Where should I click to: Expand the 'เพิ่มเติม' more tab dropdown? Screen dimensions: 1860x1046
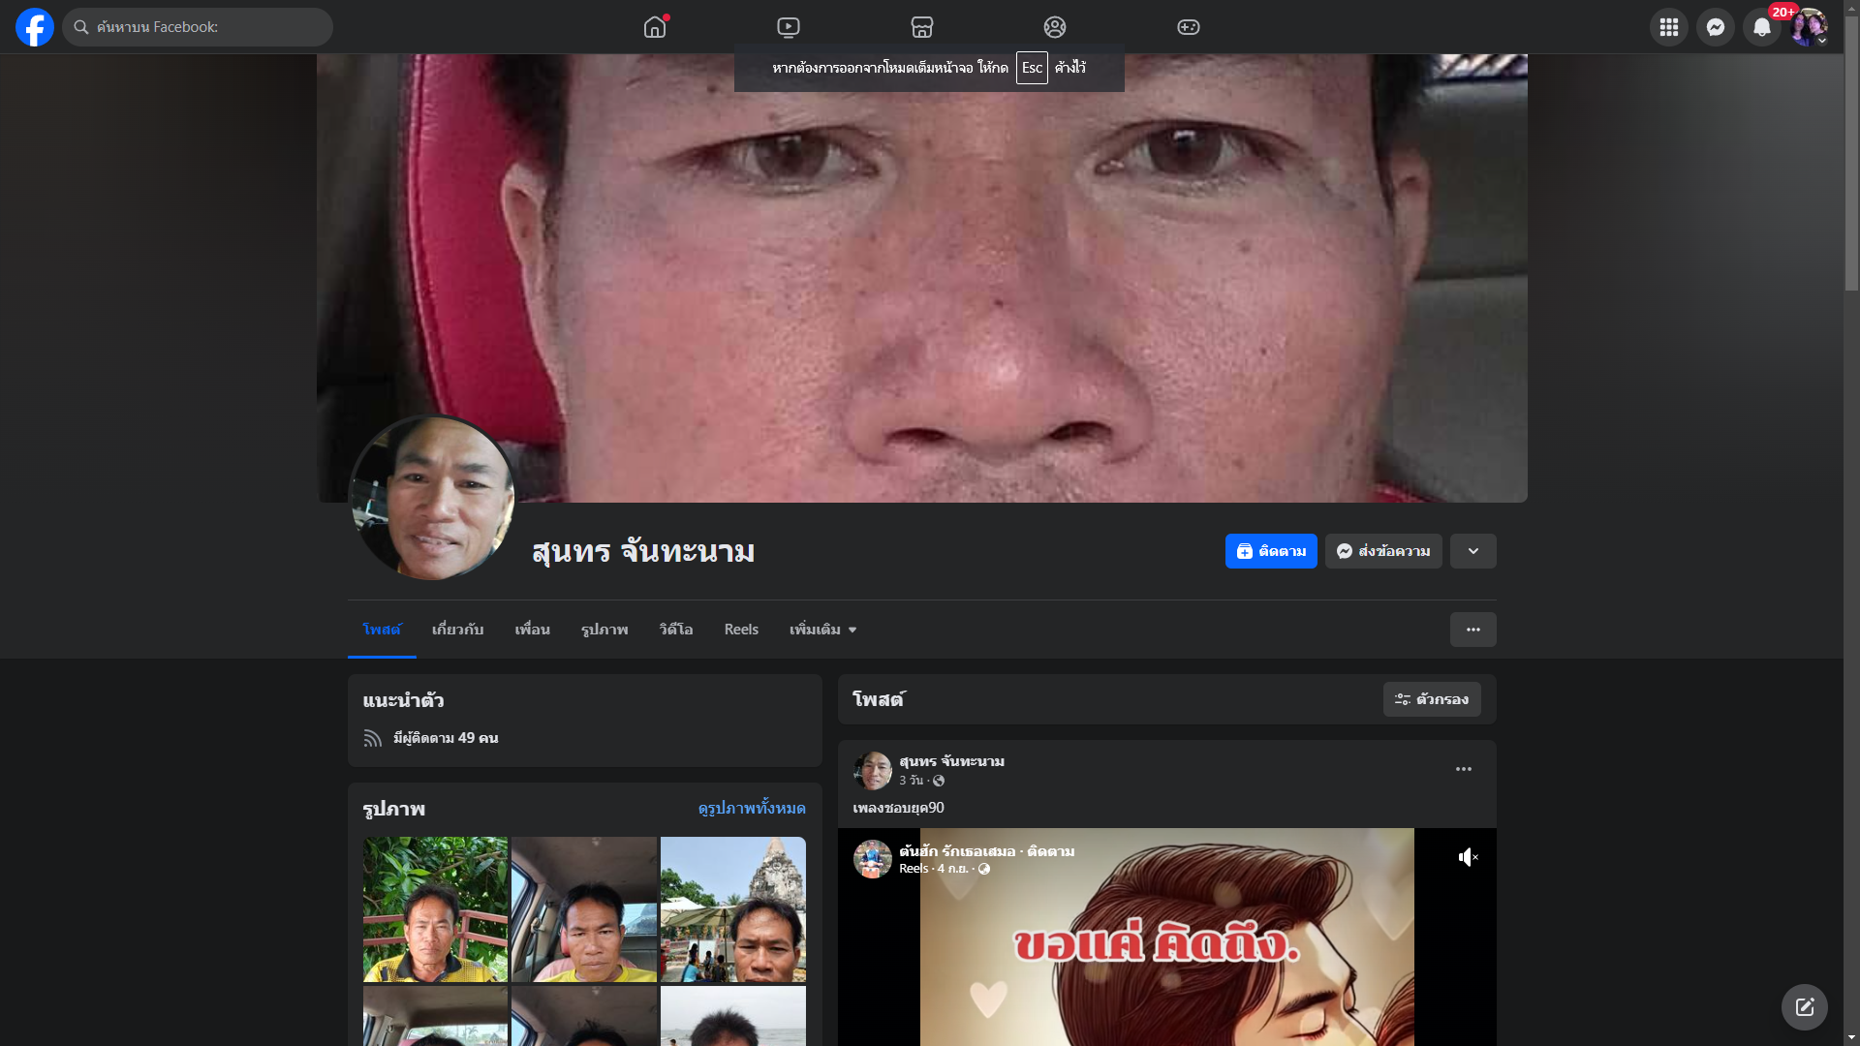822,630
